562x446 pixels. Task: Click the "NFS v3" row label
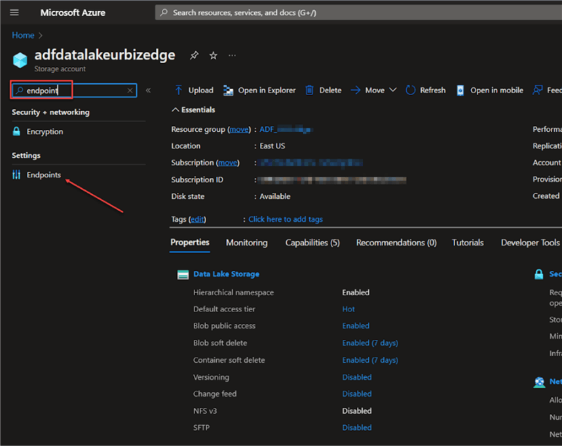pos(205,411)
